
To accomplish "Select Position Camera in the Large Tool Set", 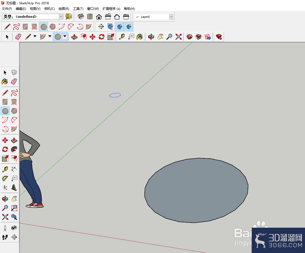I will coord(5,228).
